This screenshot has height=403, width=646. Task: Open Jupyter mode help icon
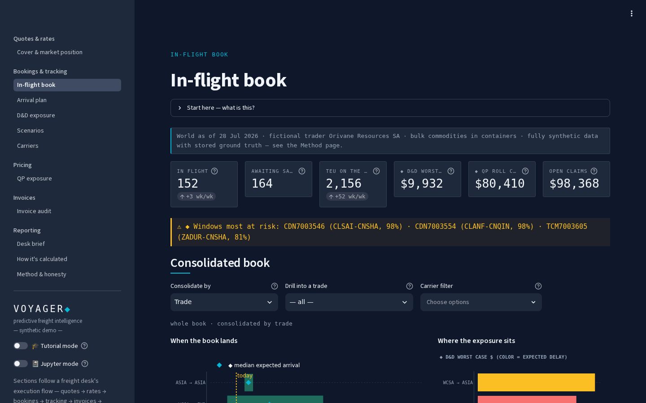(85, 364)
